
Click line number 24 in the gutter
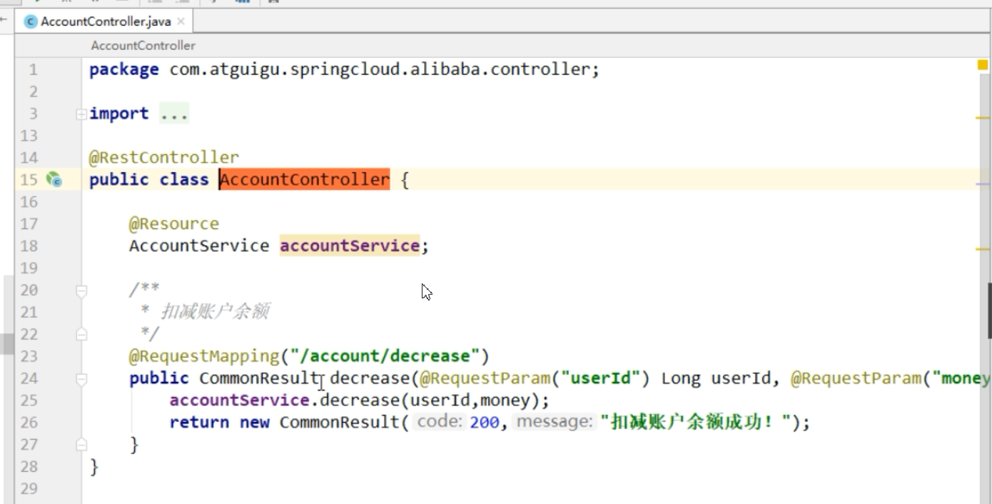click(x=29, y=378)
